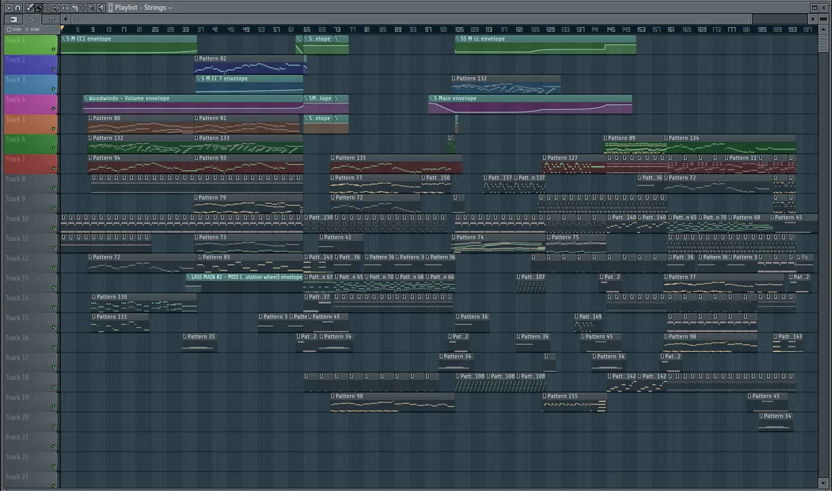Click 'Pattern 34' clip title on Track 20
Viewport: 832px width, 491px height.
click(777, 416)
